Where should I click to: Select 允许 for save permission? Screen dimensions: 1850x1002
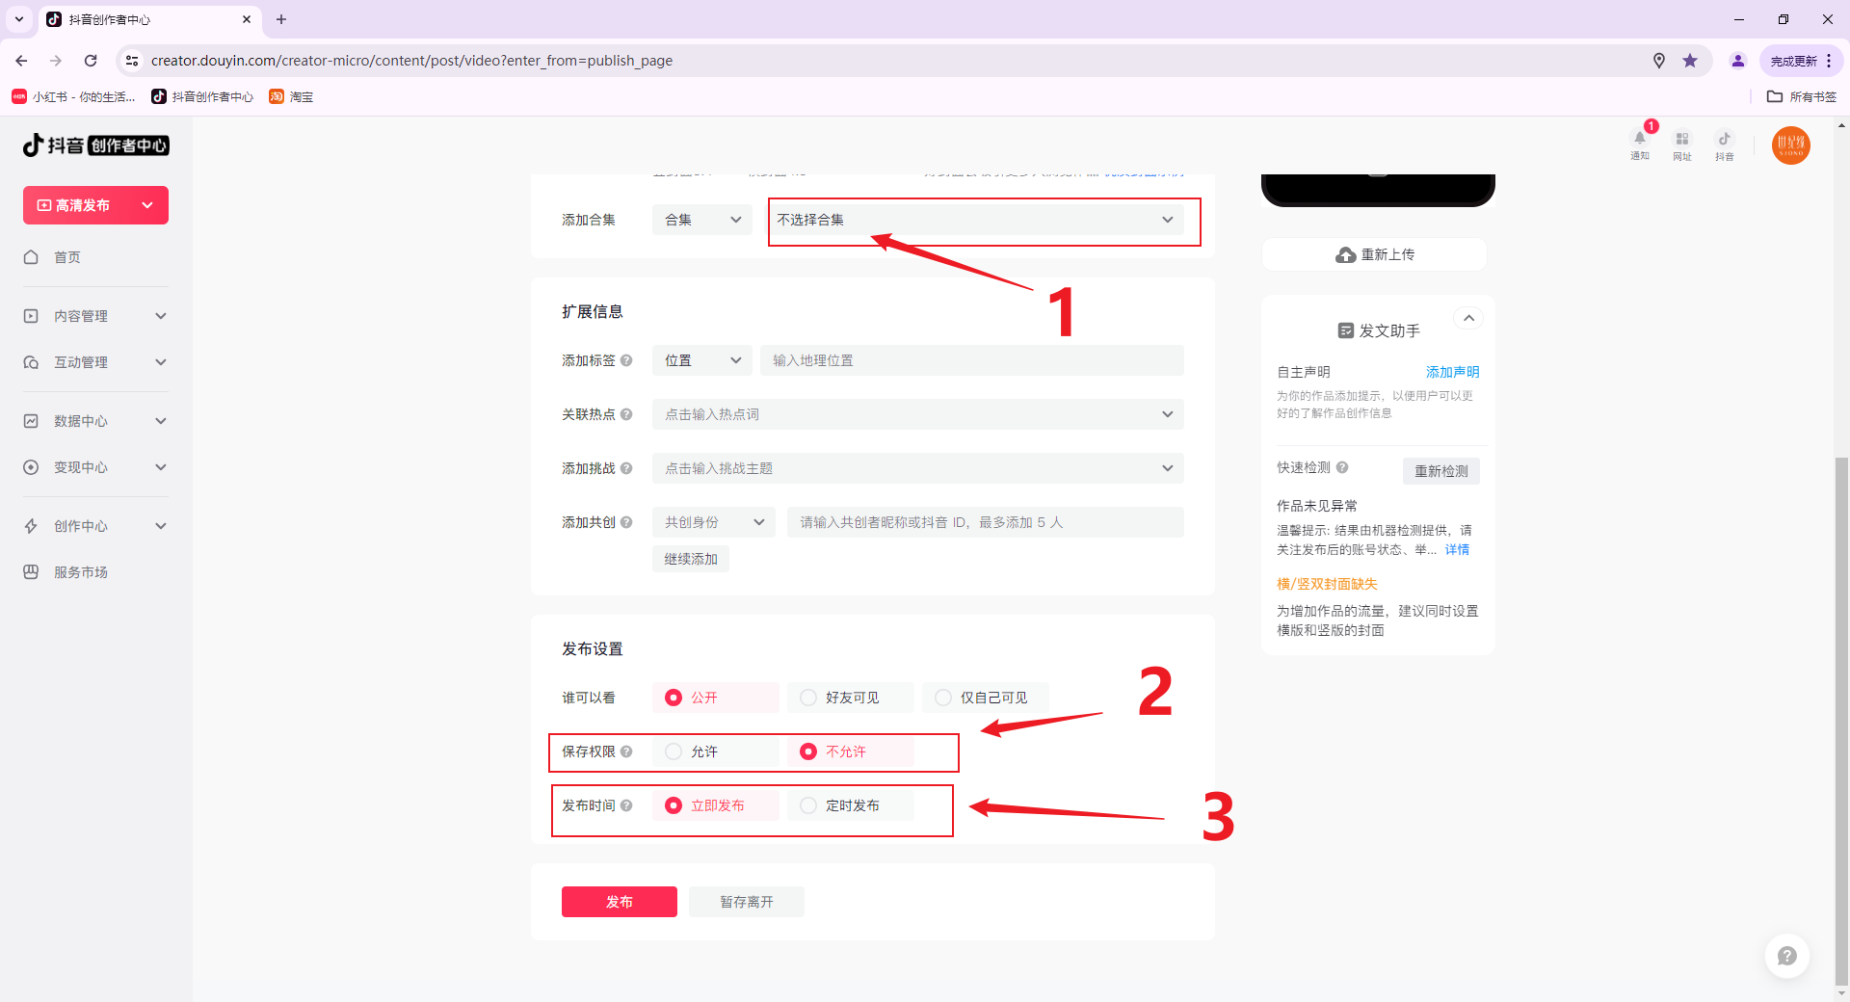pyautogui.click(x=674, y=751)
